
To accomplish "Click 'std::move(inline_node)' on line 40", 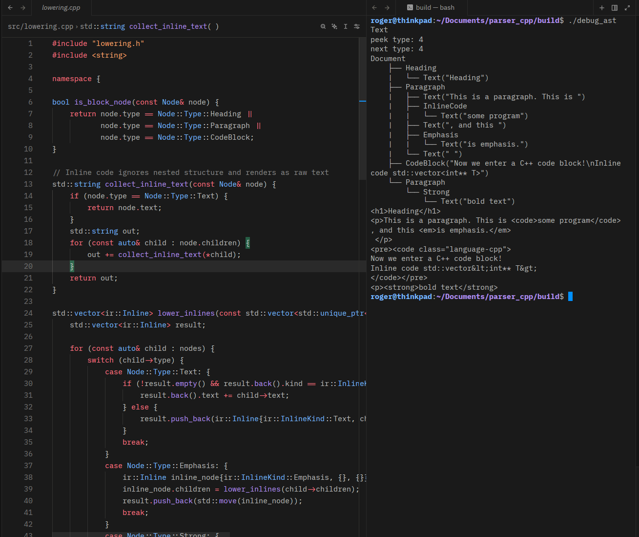I will (247, 501).
